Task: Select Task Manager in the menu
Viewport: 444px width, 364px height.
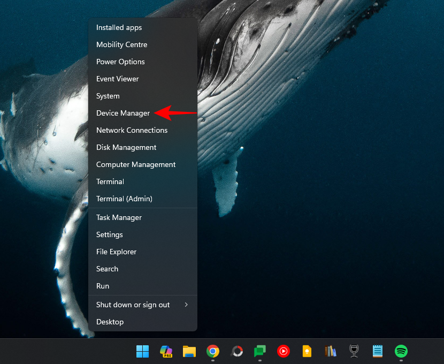Action: 119,217
